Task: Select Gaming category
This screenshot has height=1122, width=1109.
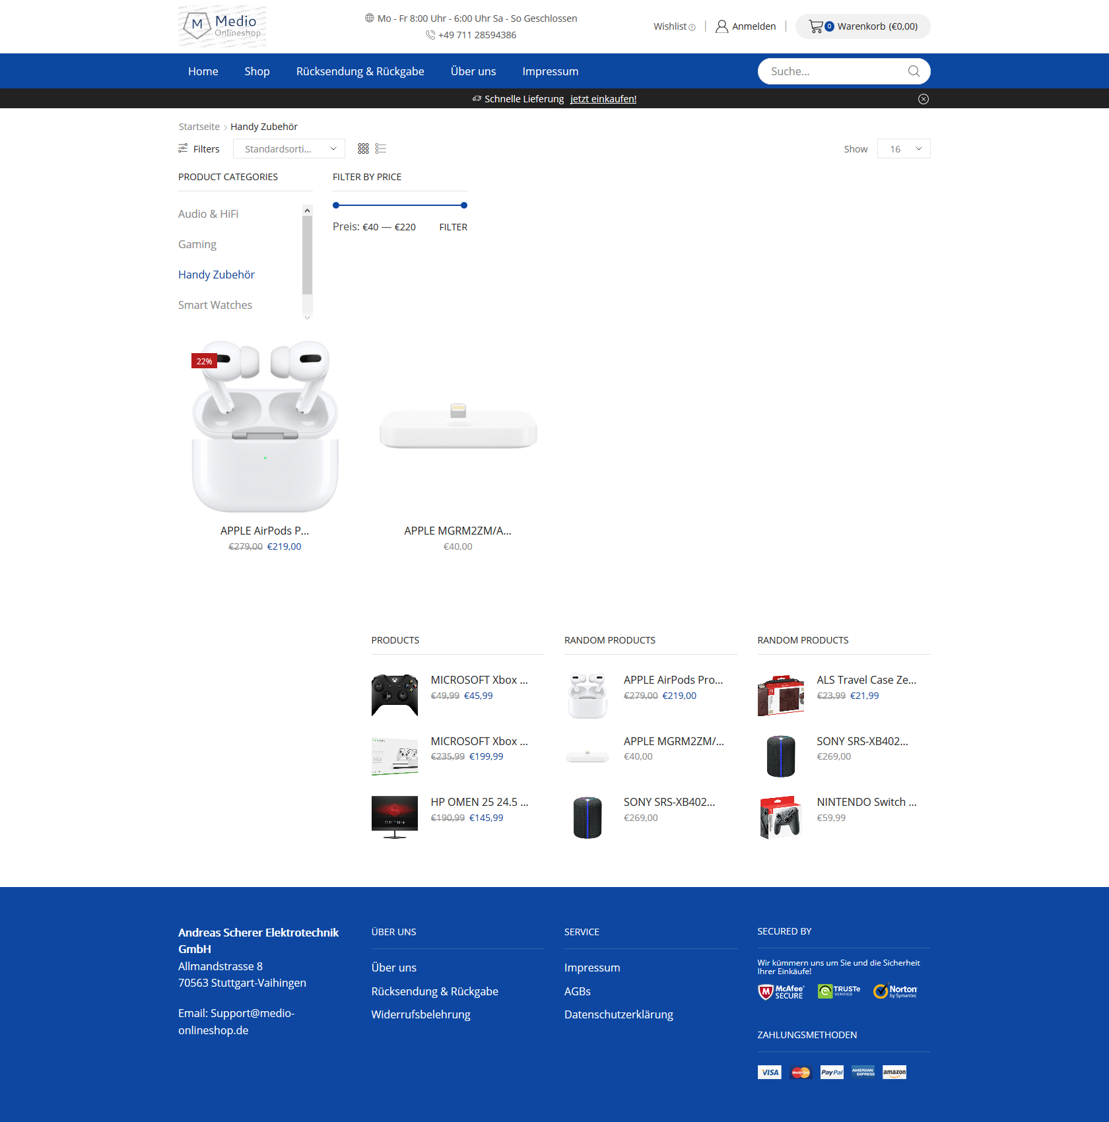Action: click(x=197, y=244)
